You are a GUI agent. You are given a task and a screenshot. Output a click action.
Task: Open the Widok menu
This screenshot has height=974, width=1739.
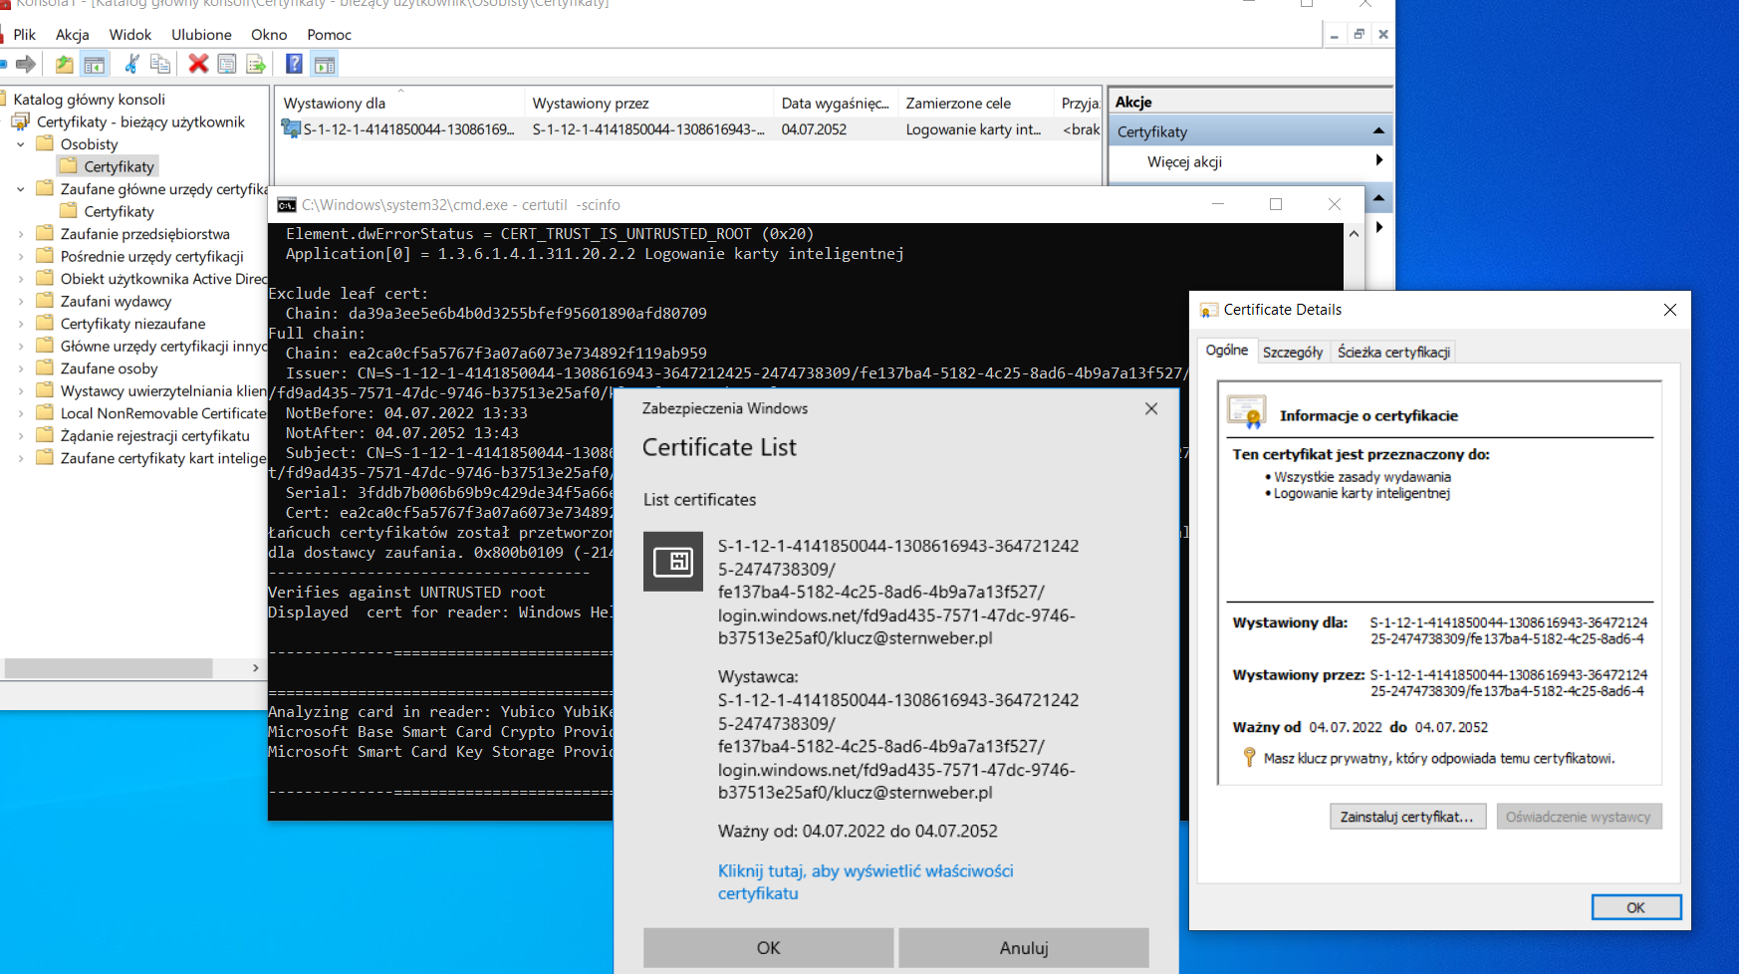[130, 34]
